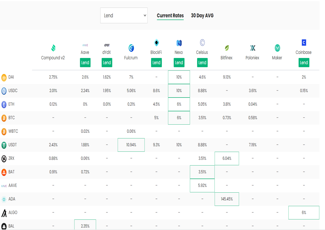Click the 2% DAI Coinbase rate

pyautogui.click(x=304, y=77)
